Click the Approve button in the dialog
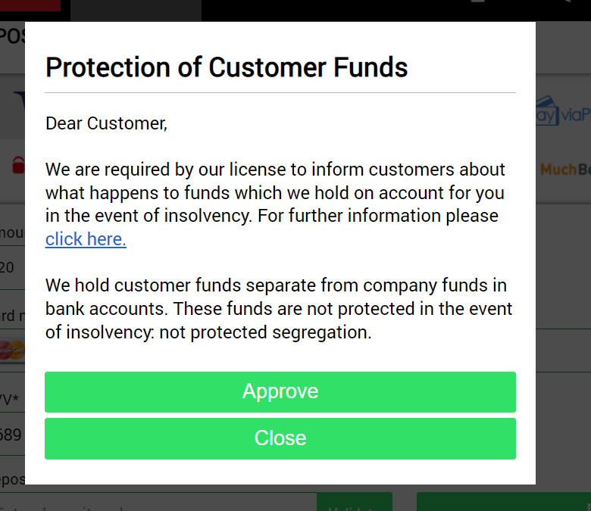591x511 pixels. (x=280, y=391)
